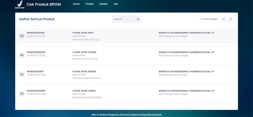Click manufacturer name in KYURA ACNE TONER row
The width and height of the screenshot is (253, 117).
187,91
